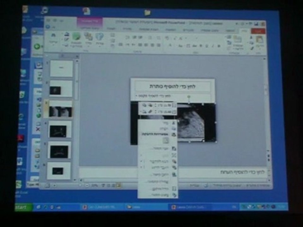Choose Save as Picture in the context menu
Screen dimensions: 303x227
tap(157, 182)
